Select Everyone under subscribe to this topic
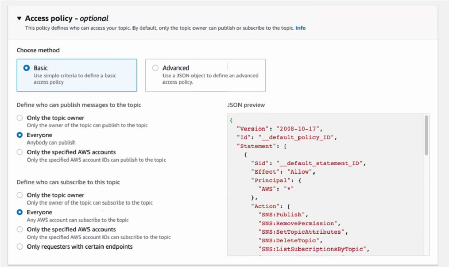 coord(19,212)
